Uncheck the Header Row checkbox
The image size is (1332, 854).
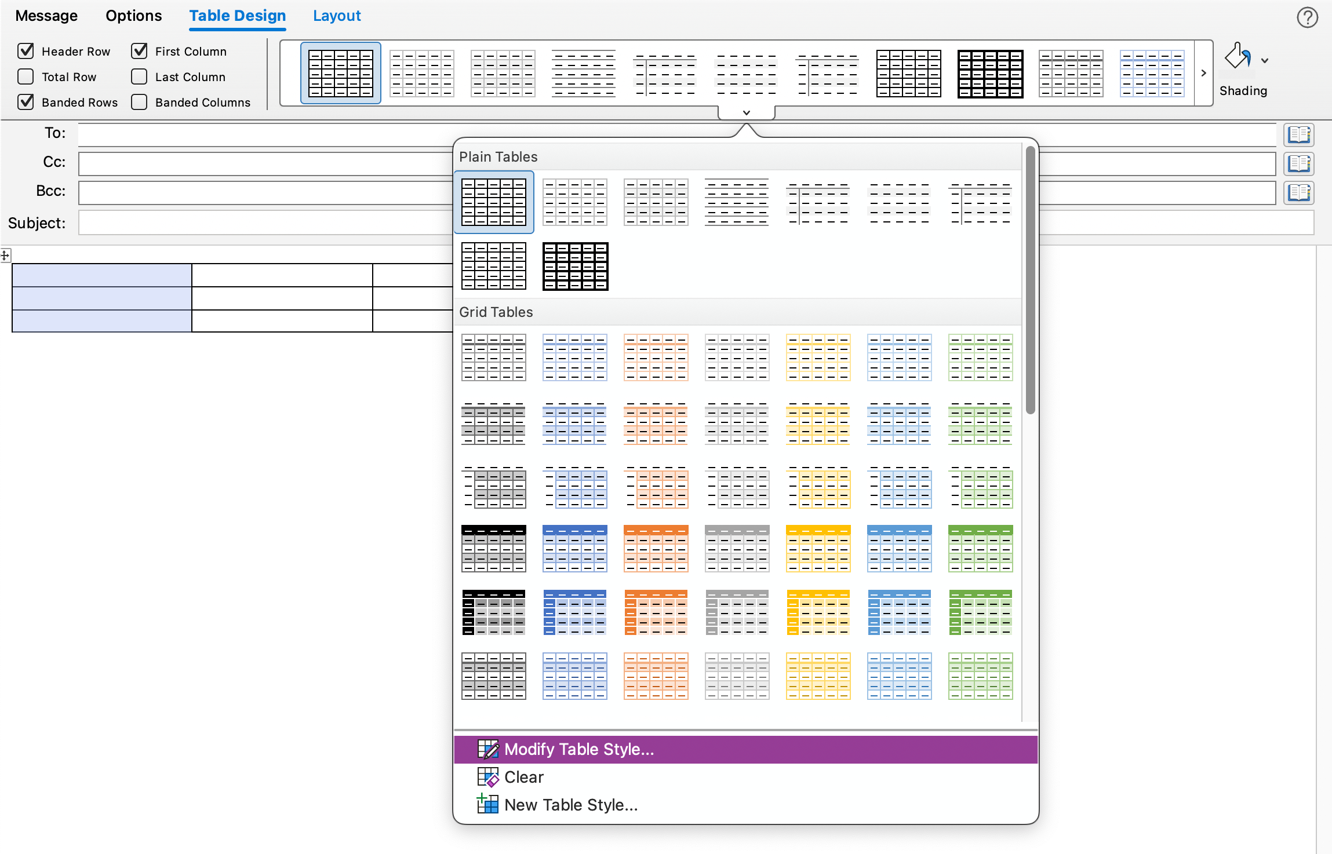(x=26, y=51)
